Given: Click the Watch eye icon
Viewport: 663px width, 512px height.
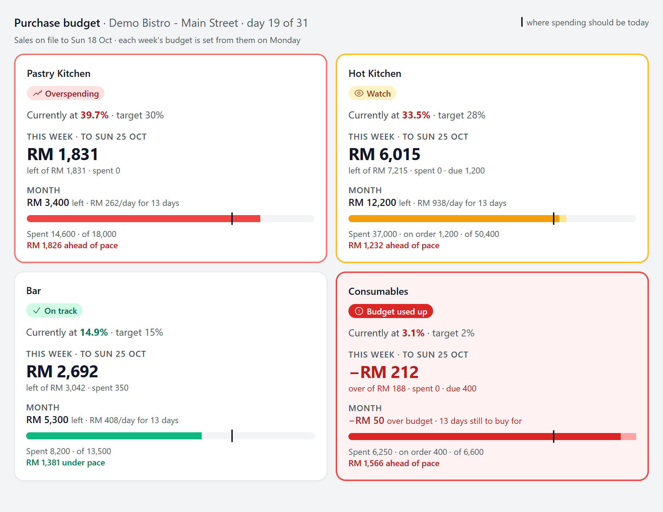Looking at the screenshot, I should click(x=359, y=93).
